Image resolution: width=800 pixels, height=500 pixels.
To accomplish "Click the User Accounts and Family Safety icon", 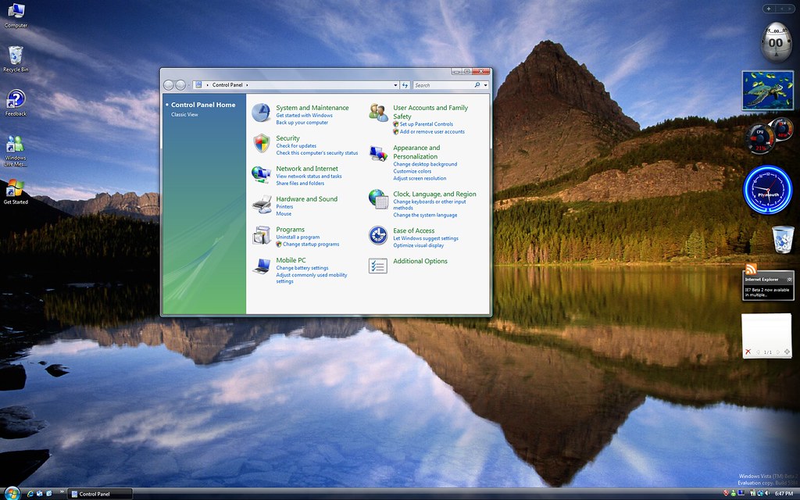I will [377, 113].
